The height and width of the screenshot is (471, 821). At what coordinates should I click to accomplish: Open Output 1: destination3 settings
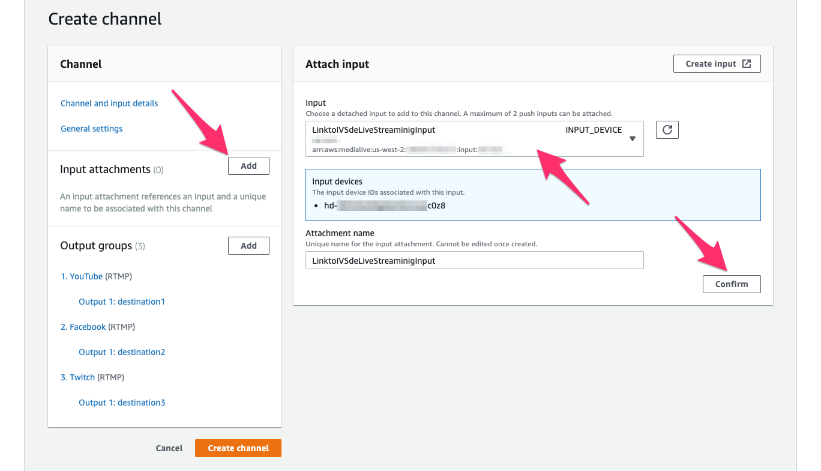[122, 402]
